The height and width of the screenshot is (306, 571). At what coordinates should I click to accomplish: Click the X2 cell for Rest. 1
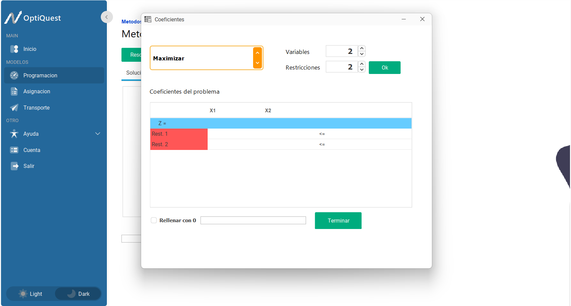click(268, 134)
